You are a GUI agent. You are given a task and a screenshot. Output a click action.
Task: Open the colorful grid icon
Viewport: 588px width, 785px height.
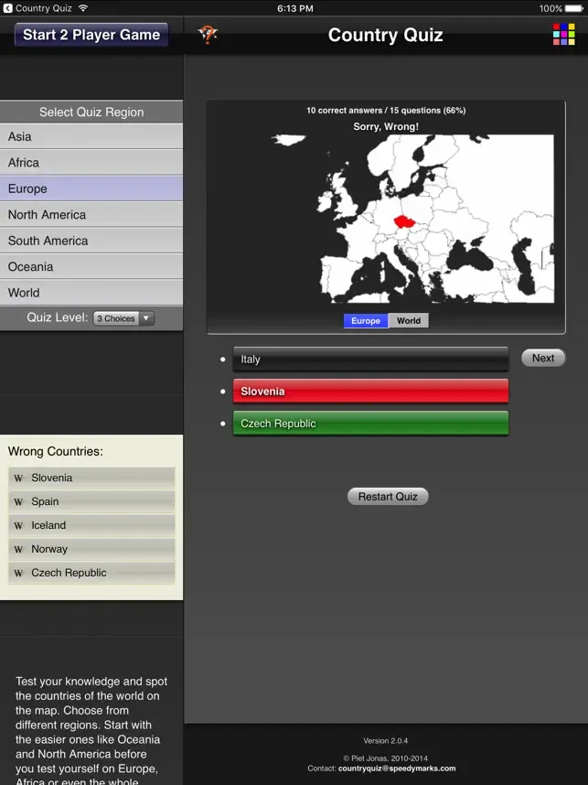(563, 34)
